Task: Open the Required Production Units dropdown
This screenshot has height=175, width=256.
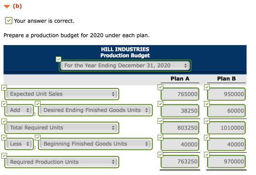Action: coord(62,162)
